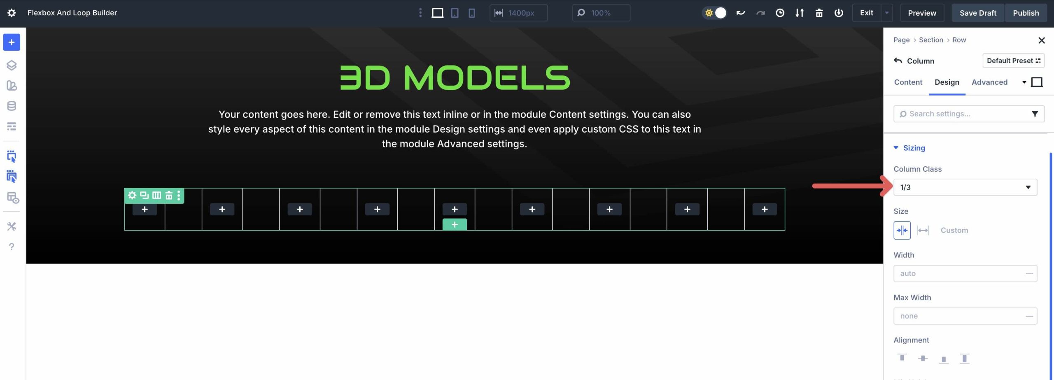Open the Layers panel in the left sidebar
1054x380 pixels.
tap(11, 65)
